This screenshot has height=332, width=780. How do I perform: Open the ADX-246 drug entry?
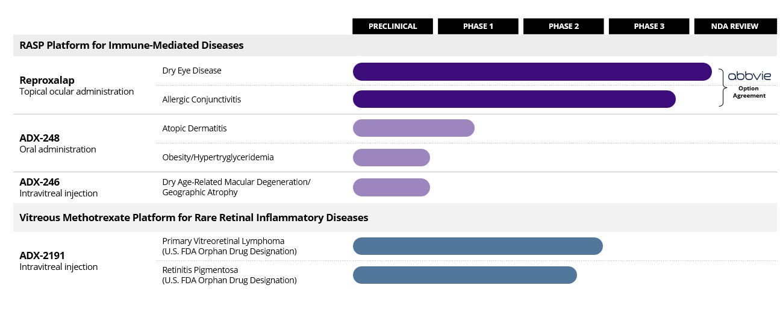click(x=40, y=182)
